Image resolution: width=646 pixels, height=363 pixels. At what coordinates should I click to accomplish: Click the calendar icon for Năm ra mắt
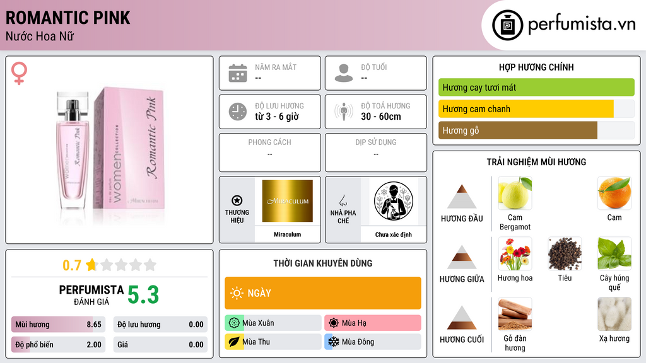(x=238, y=73)
